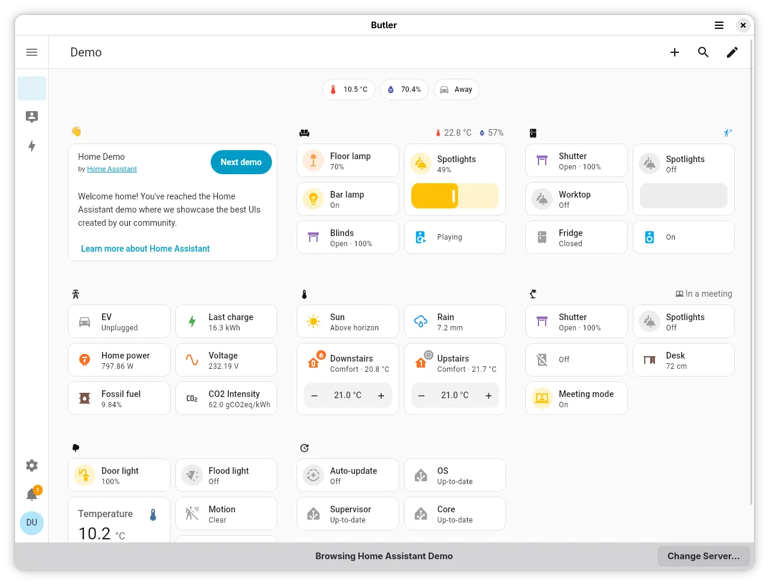
Task: Select the 10.5 °C temperature chip
Action: (x=349, y=89)
